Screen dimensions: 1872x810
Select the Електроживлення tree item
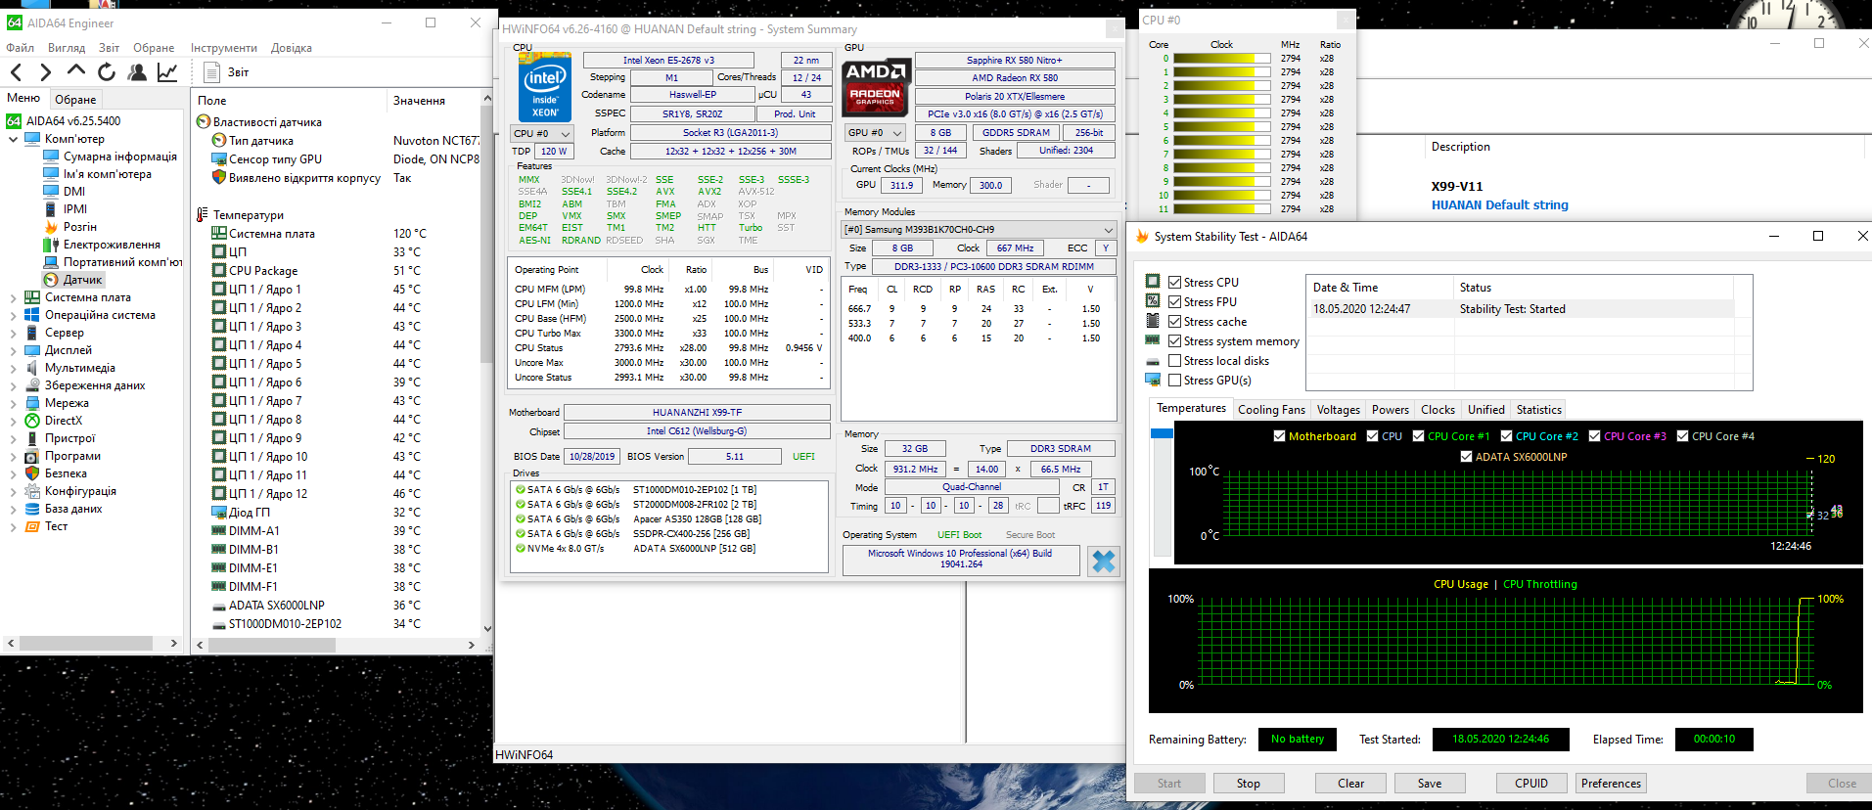coord(112,245)
